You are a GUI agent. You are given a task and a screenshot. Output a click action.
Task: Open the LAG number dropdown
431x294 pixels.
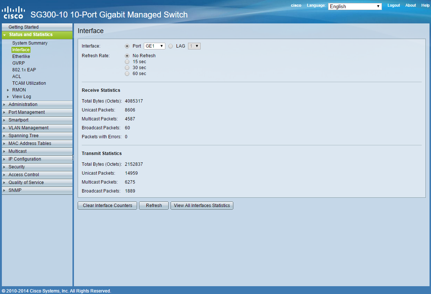194,46
